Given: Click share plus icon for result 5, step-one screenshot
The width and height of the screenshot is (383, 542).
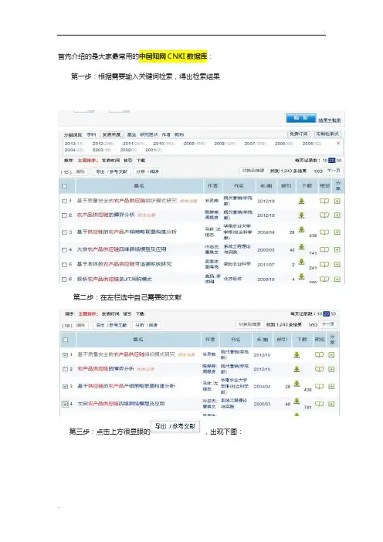Looking at the screenshot, I should click(337, 264).
